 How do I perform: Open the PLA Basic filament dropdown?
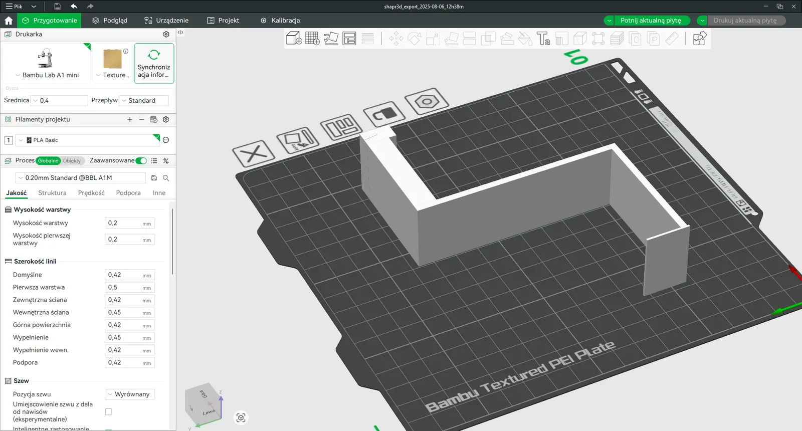(x=88, y=140)
